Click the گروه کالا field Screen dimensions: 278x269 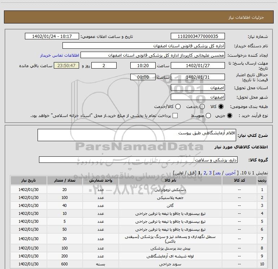138,160
